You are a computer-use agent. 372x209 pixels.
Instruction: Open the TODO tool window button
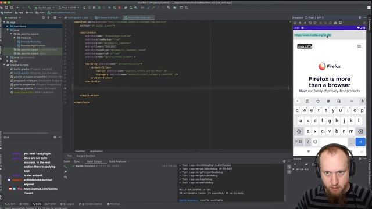point(24,204)
